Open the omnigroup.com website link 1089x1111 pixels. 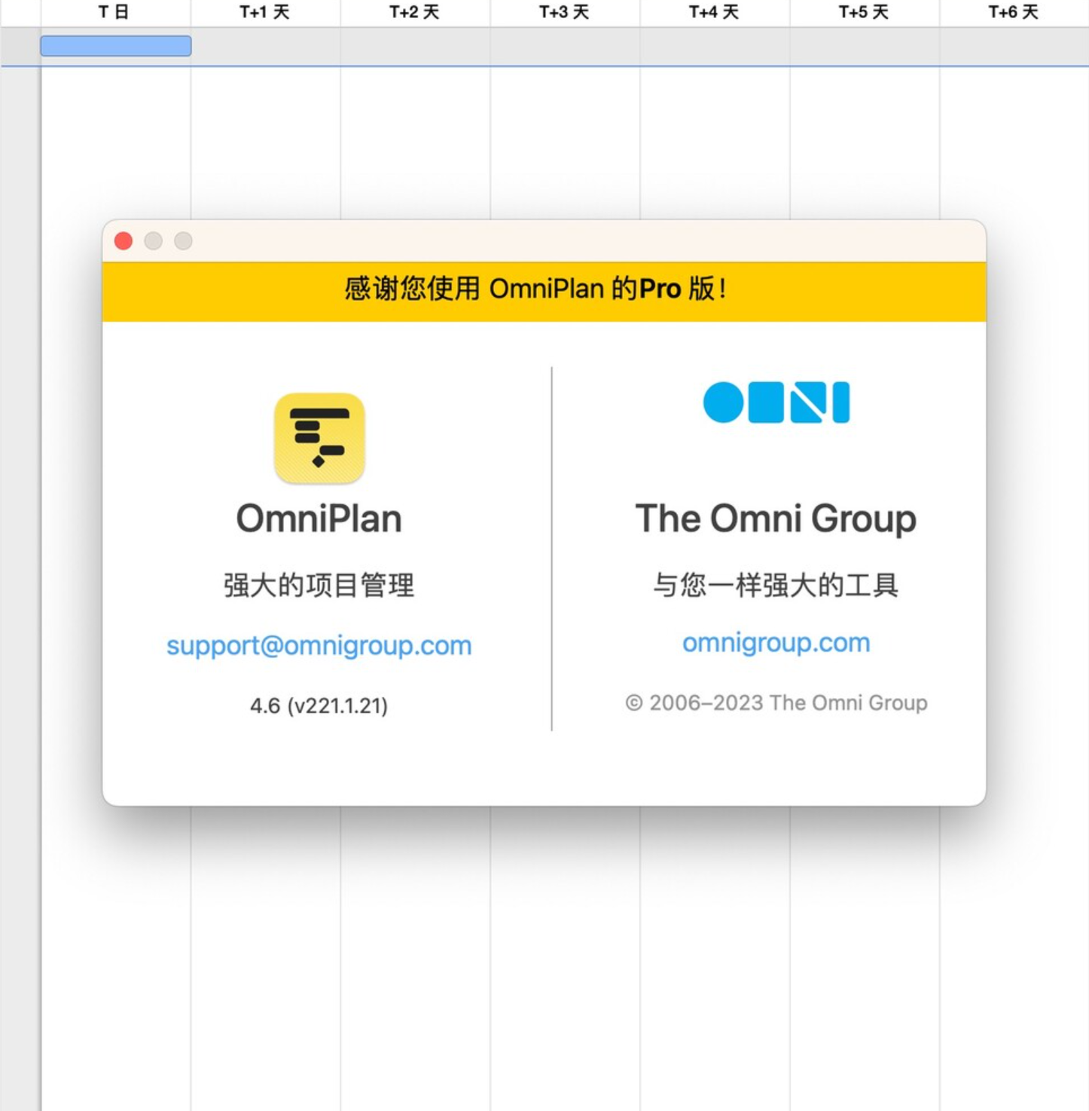(776, 643)
